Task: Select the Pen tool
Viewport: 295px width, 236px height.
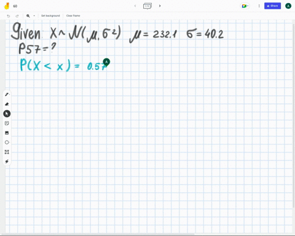Action: point(7,95)
